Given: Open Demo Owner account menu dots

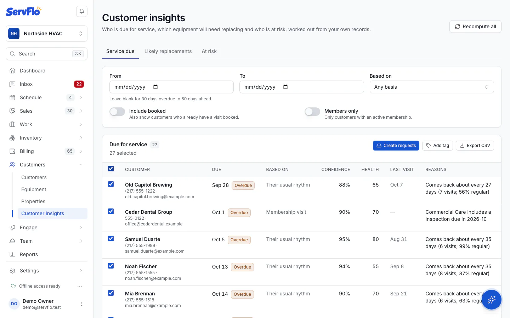Looking at the screenshot, I should (x=82, y=304).
